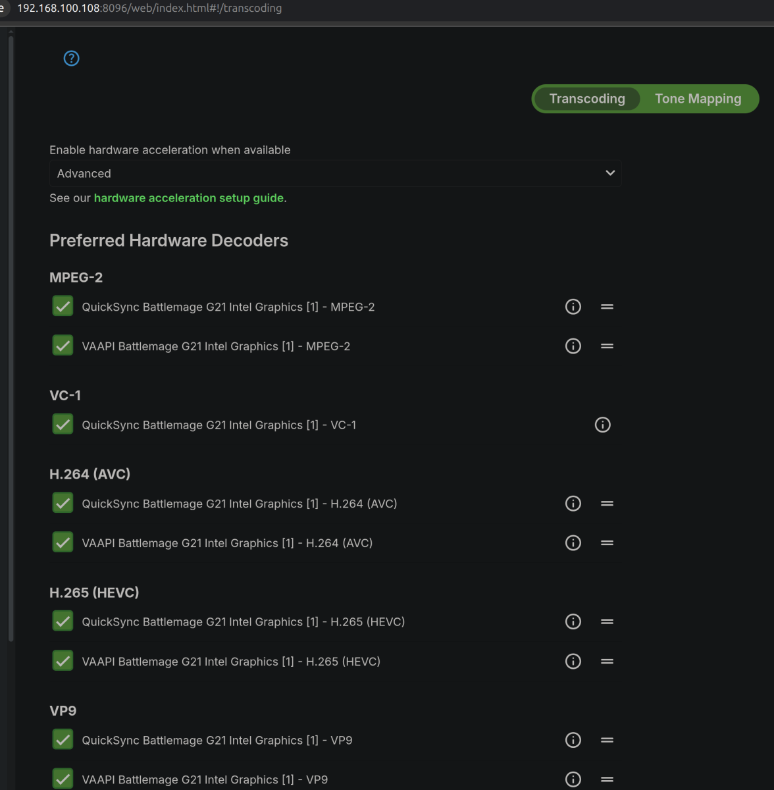Select the Transcoding tab
The height and width of the screenshot is (790, 774).
point(586,98)
